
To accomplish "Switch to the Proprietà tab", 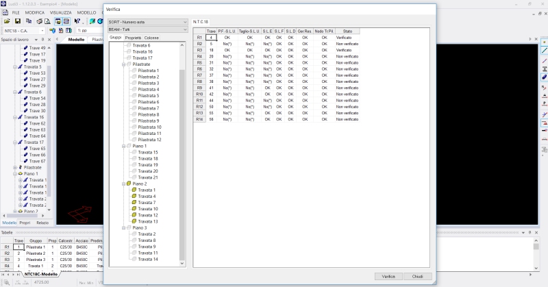I will [133, 37].
